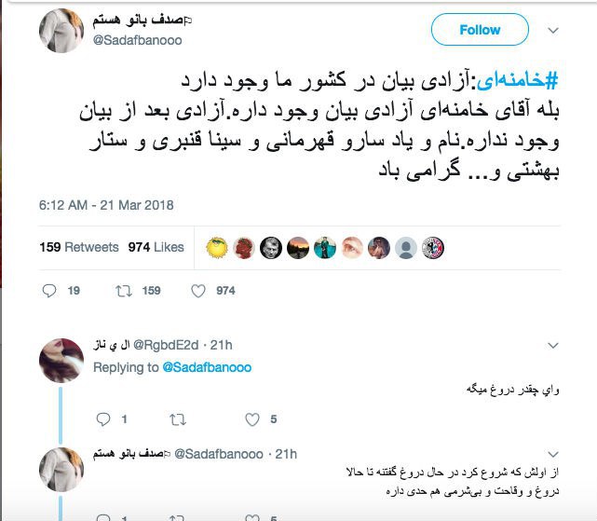Open @Sadafbanooo link in Replying to line

tap(207, 367)
